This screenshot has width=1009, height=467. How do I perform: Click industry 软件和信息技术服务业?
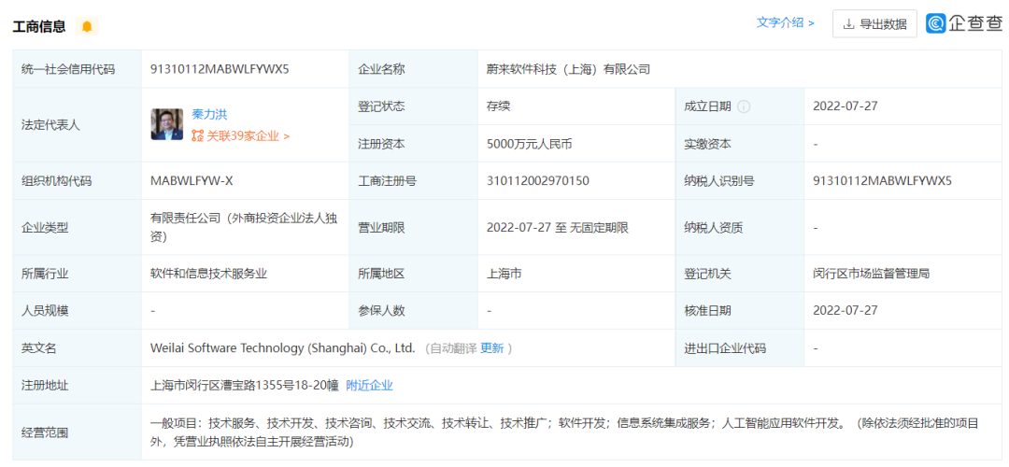pos(208,274)
